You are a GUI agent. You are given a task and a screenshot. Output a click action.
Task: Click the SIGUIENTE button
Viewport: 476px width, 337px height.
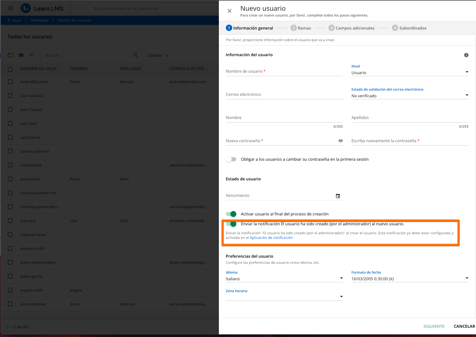coord(434,326)
